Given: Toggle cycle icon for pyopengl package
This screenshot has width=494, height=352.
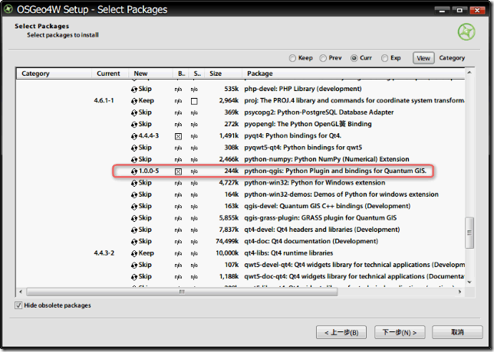Looking at the screenshot, I should tap(134, 125).
